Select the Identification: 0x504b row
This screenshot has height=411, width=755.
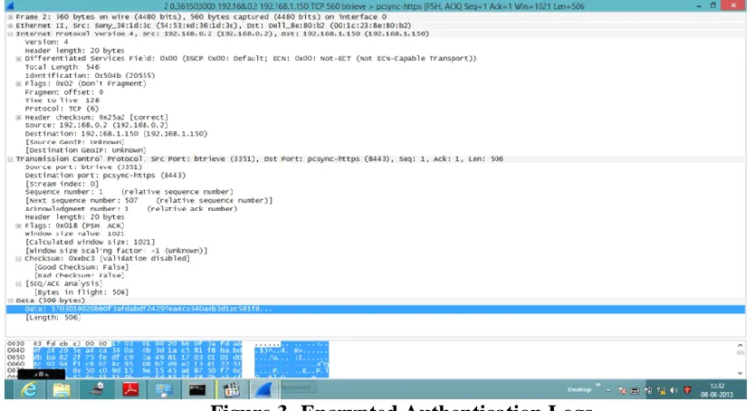pyautogui.click(x=90, y=75)
